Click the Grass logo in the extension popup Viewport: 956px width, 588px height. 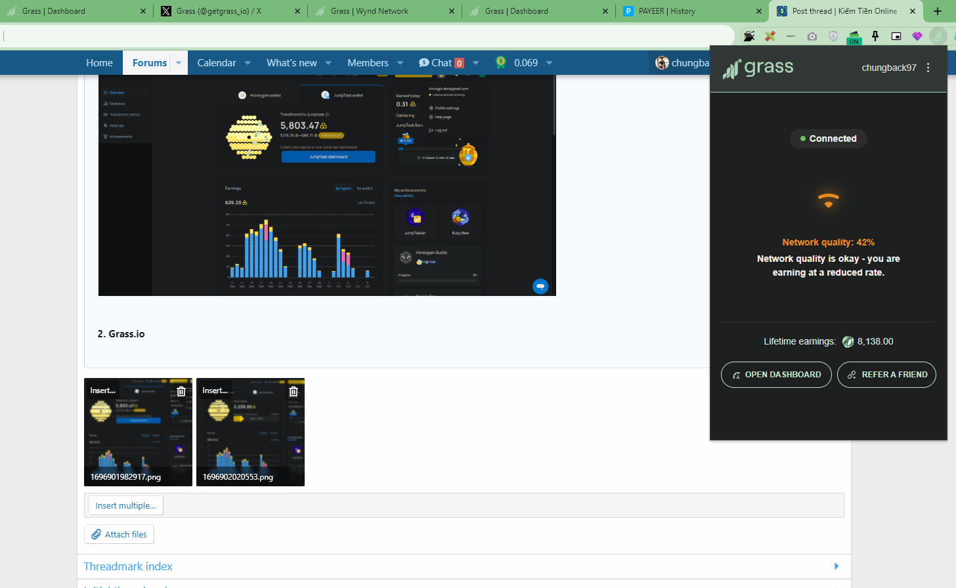tap(758, 68)
